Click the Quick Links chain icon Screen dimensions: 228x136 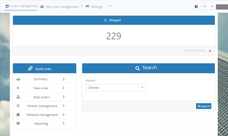(30, 68)
